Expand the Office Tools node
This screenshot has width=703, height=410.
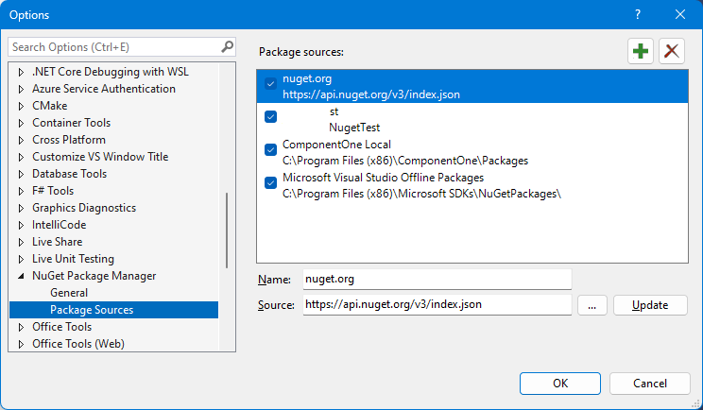coord(21,327)
